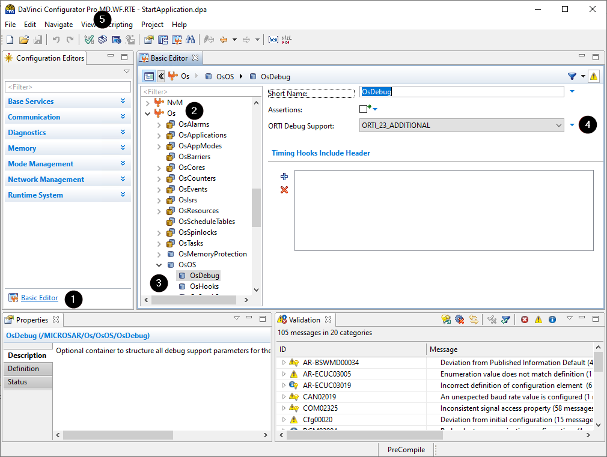
Task: Expand the Diagnostics section chevron
Action: [123, 132]
